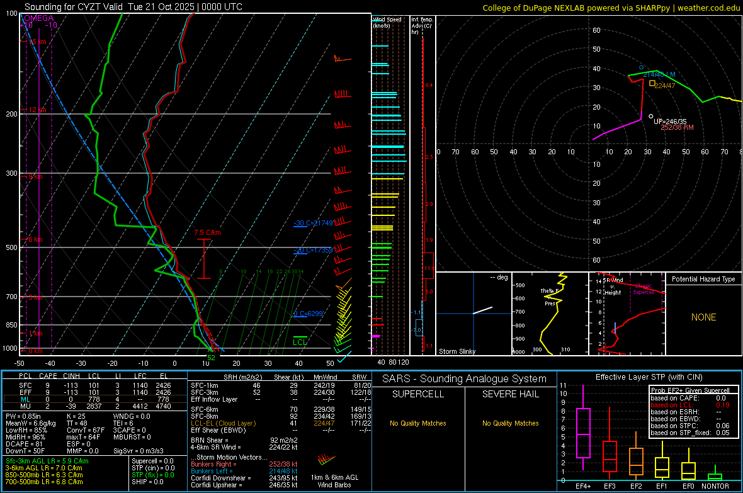Click the Classic Supercell label in SR Wind inset
743x493 pixels.
[x=643, y=289]
